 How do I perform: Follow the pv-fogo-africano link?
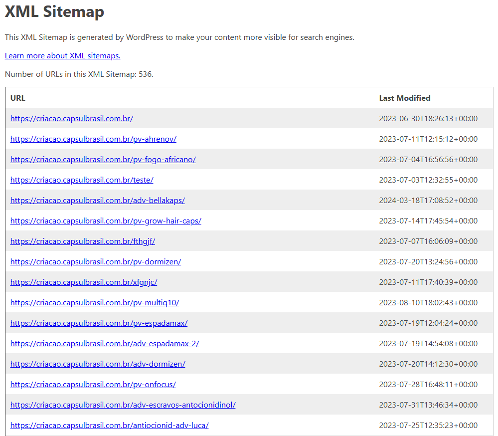[103, 160]
